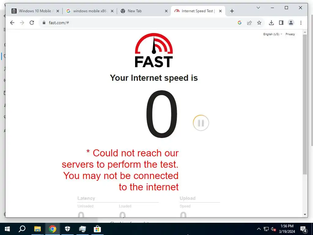Open a new browser tab
Screen dimensions: 313x235
click(232, 11)
